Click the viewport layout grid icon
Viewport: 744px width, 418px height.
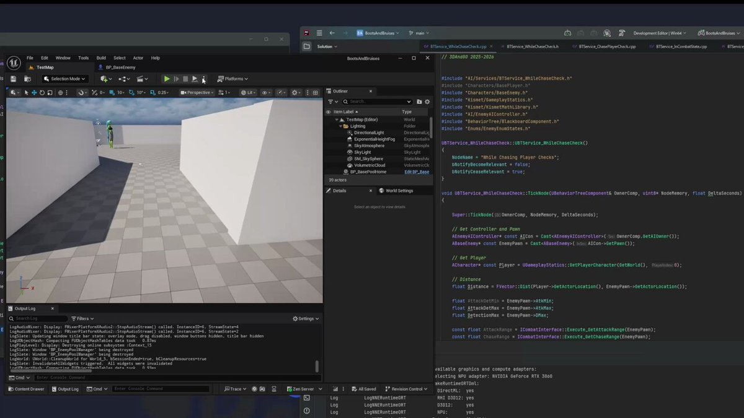(315, 92)
